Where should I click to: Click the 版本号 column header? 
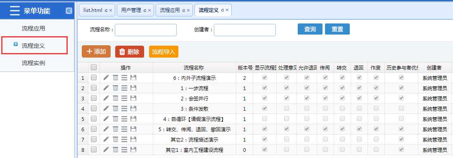click(x=245, y=67)
